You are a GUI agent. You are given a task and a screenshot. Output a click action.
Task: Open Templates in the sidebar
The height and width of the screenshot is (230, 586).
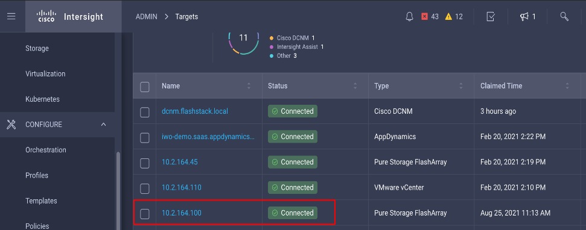coord(41,200)
